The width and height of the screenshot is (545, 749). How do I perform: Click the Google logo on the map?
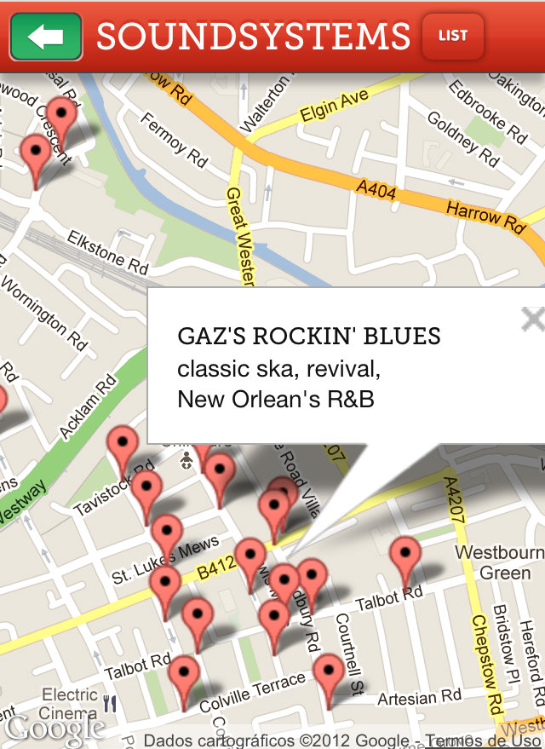[x=54, y=728]
